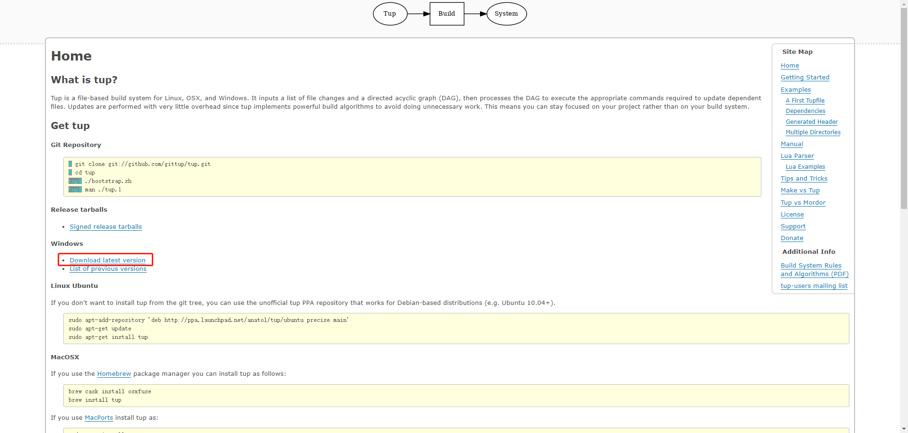
Task: Click 'sudo apt-get update' line
Action: coord(100,329)
